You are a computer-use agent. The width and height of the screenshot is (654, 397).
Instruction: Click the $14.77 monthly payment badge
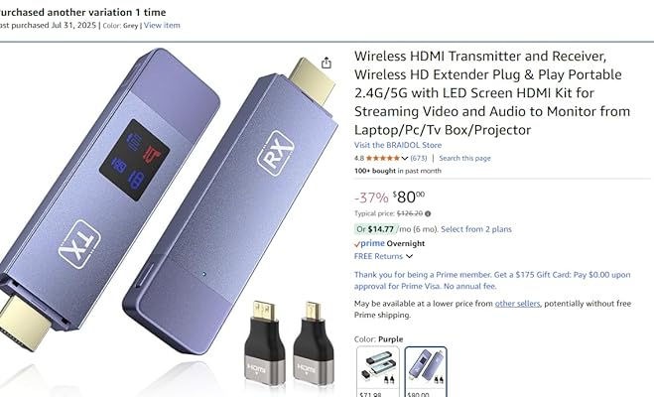(375, 229)
